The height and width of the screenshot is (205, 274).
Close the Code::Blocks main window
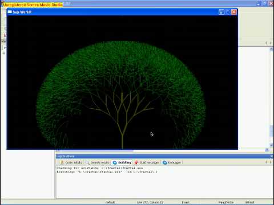(271, 3)
